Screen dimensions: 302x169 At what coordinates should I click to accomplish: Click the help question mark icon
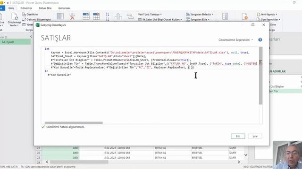click(x=260, y=39)
